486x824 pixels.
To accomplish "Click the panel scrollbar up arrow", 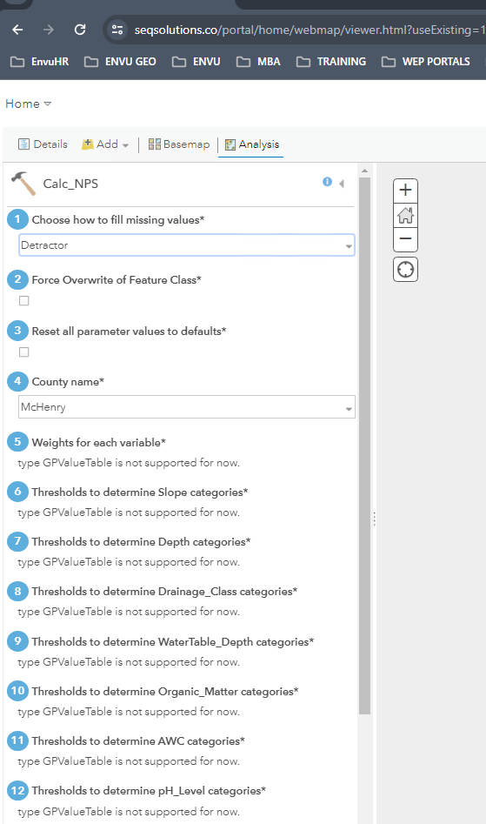I will [365, 171].
